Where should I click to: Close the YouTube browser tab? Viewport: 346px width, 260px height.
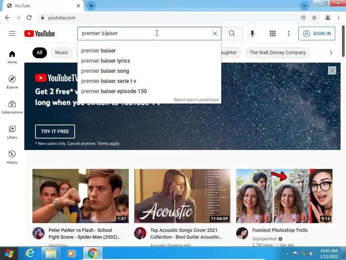tap(78, 6)
